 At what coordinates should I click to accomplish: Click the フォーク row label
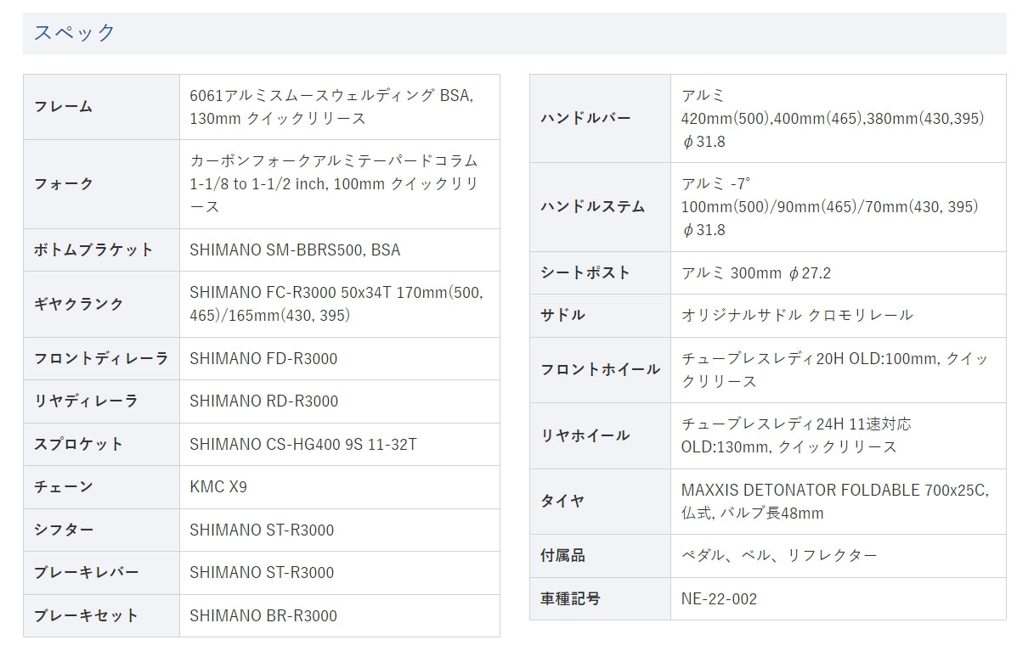click(x=63, y=184)
